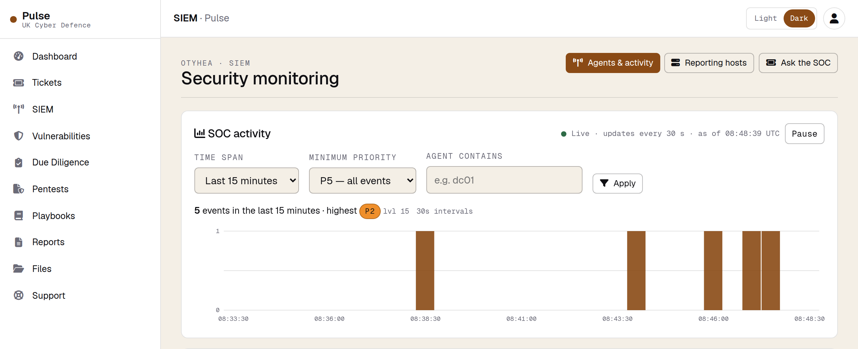This screenshot has height=349, width=858.
Task: Click the ticket icon on Ask the SOC
Action: coord(771,63)
